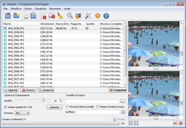Open the Aiuto menu
Image resolution: width=186 pixels, height=128 pixels.
pyautogui.click(x=67, y=8)
